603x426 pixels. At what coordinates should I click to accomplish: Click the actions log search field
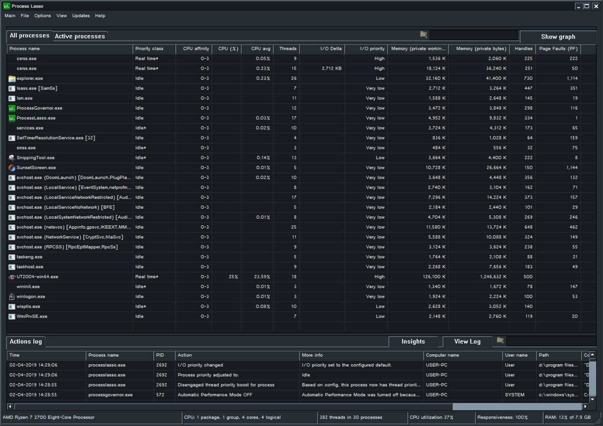[x=551, y=341]
